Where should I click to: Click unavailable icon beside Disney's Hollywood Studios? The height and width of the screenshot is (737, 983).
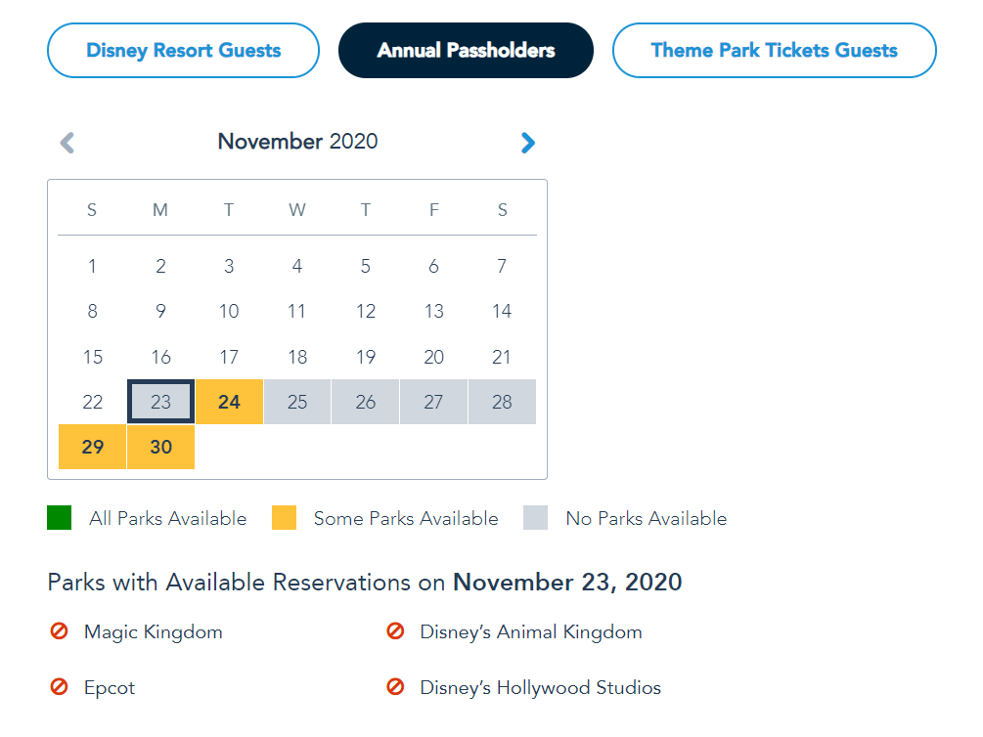(395, 687)
